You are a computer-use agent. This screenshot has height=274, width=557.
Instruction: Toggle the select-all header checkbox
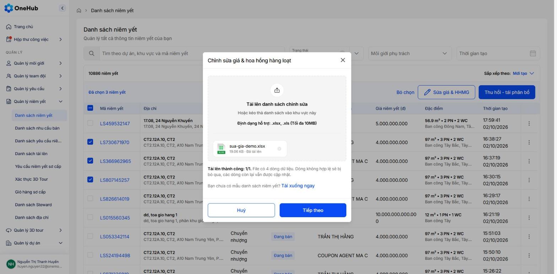[x=90, y=108]
